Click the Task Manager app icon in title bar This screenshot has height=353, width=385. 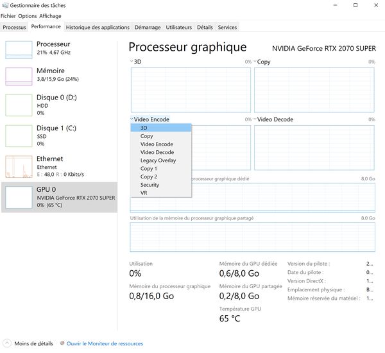point(5,5)
